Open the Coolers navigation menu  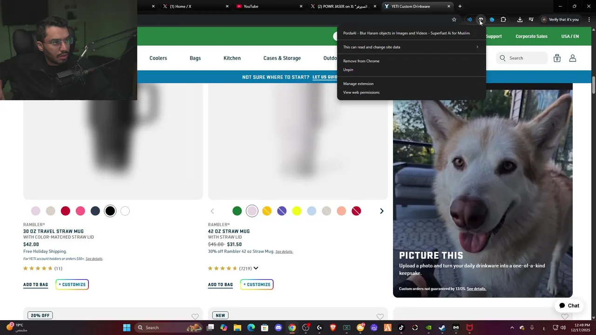pyautogui.click(x=158, y=58)
